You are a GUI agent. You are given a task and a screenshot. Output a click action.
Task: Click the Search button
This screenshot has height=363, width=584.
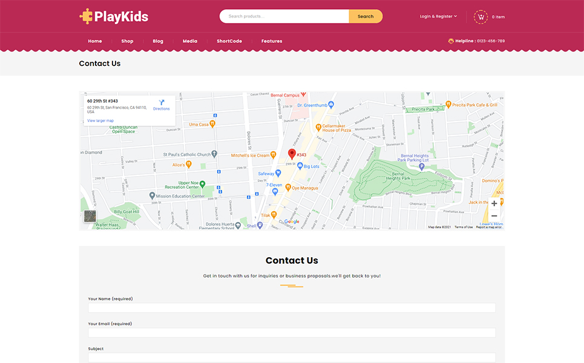[x=366, y=16]
